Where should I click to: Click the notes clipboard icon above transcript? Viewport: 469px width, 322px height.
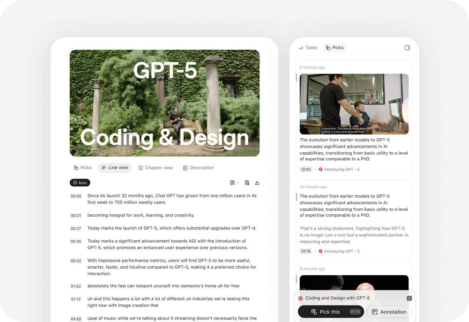point(247,183)
